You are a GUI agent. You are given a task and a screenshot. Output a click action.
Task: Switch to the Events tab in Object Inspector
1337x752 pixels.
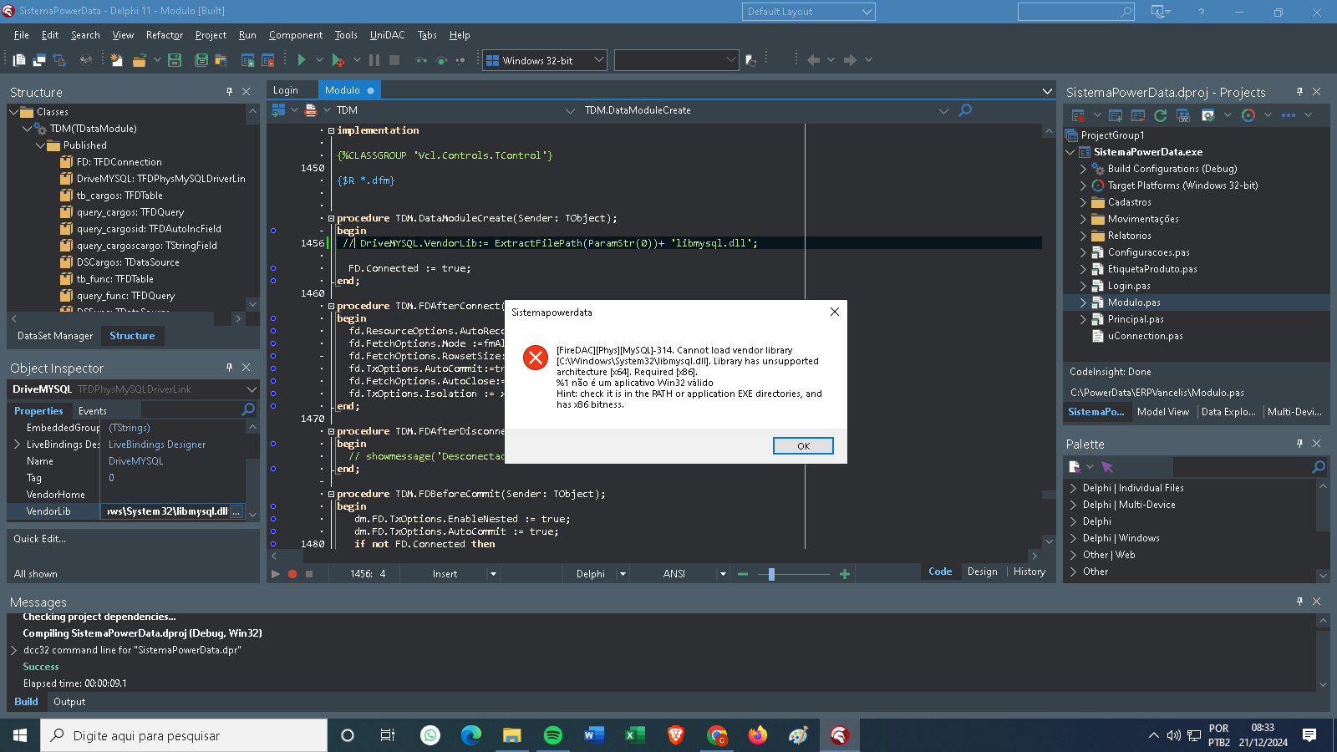point(93,411)
